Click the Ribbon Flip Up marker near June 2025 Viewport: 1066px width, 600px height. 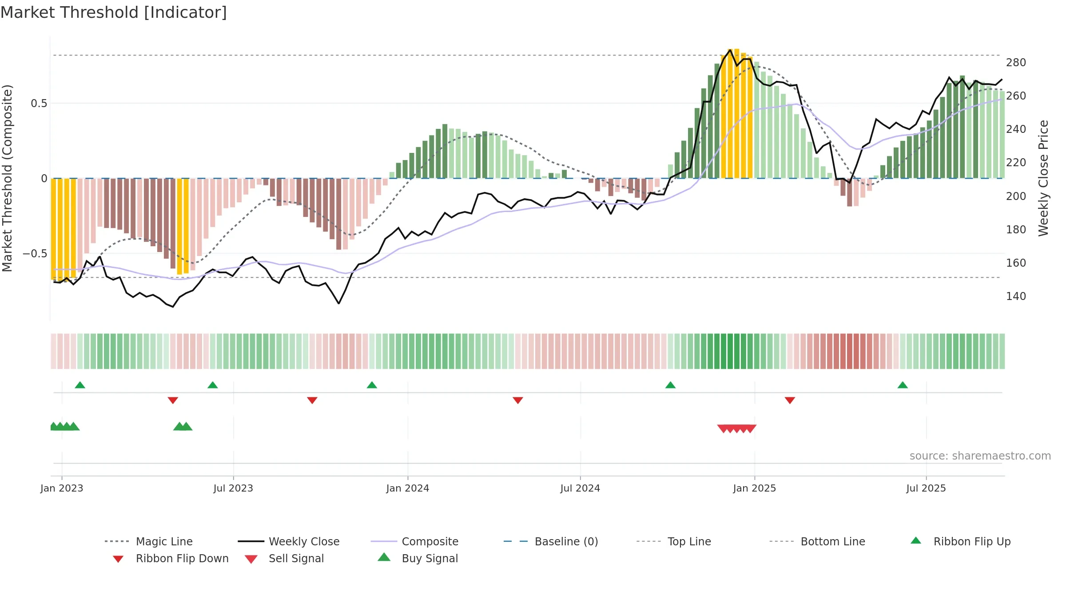coord(903,385)
